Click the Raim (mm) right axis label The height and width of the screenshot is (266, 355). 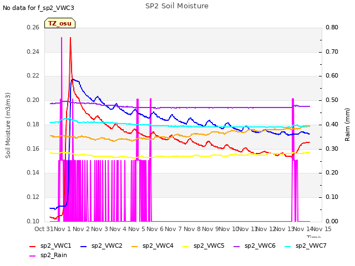tap(347, 125)
